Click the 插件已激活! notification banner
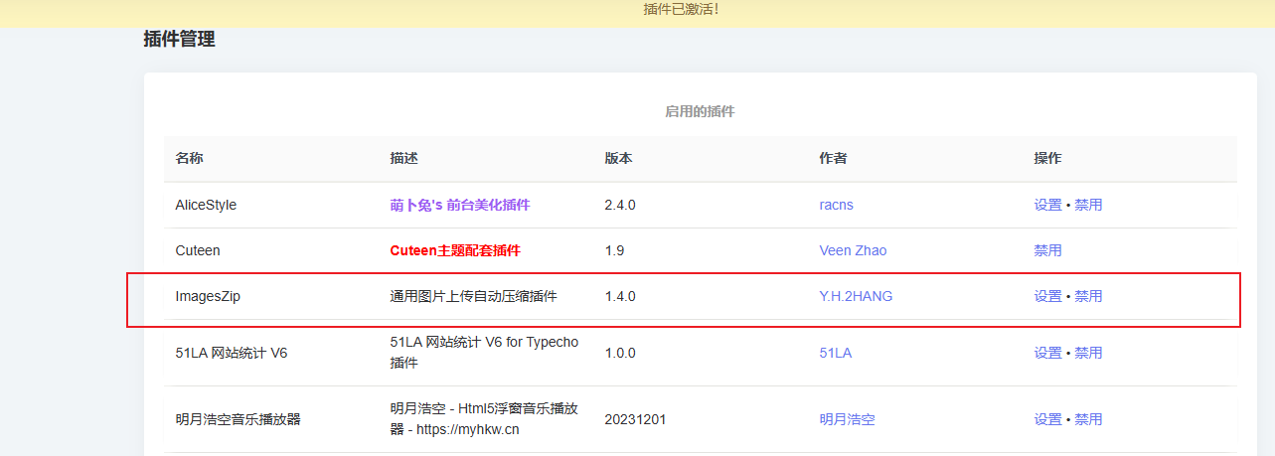Image resolution: width=1275 pixels, height=456 pixels. (x=681, y=9)
